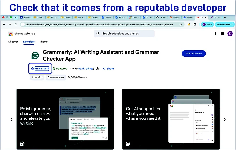This screenshot has height=150, width=236.
Task: Open the 'Polish grammar' screenshot
Action: point(65,119)
